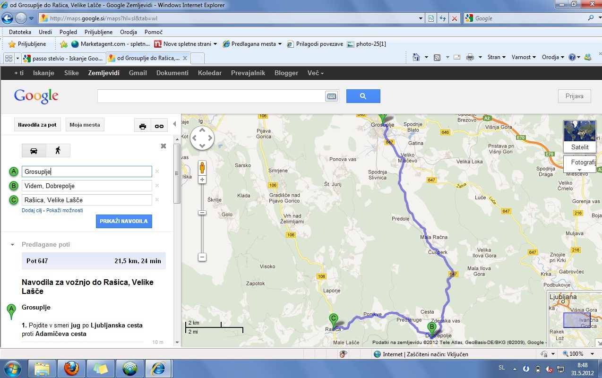Open Firefox from the taskbar
Screen dimensions: 602x378
(72, 368)
